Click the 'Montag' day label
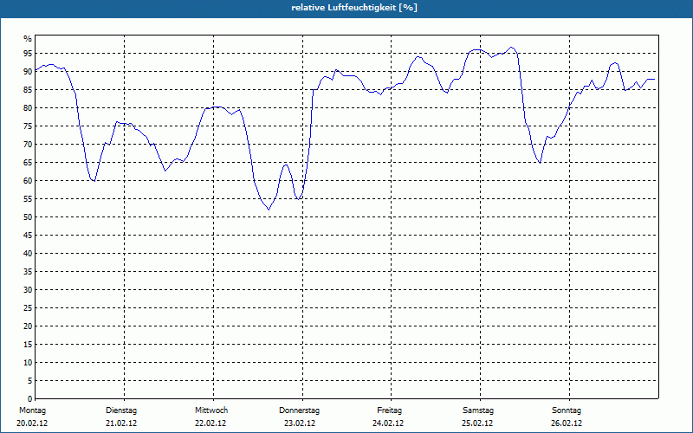 tap(32, 410)
